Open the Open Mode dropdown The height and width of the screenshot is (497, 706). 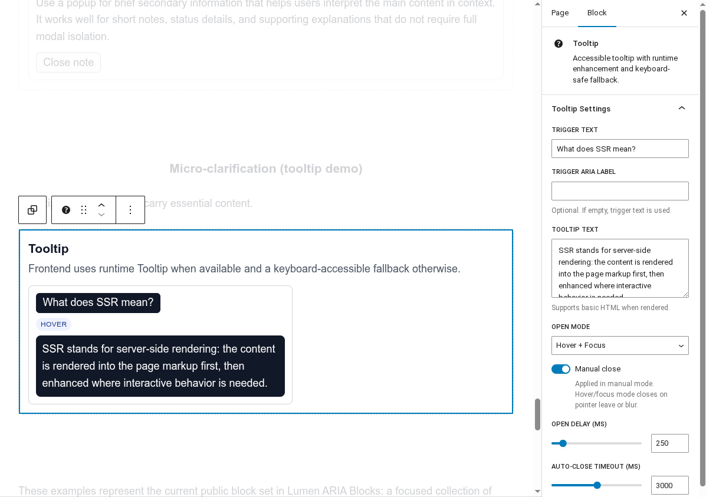(620, 345)
